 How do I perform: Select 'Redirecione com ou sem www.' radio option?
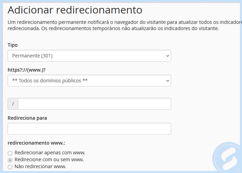[x=10, y=160]
